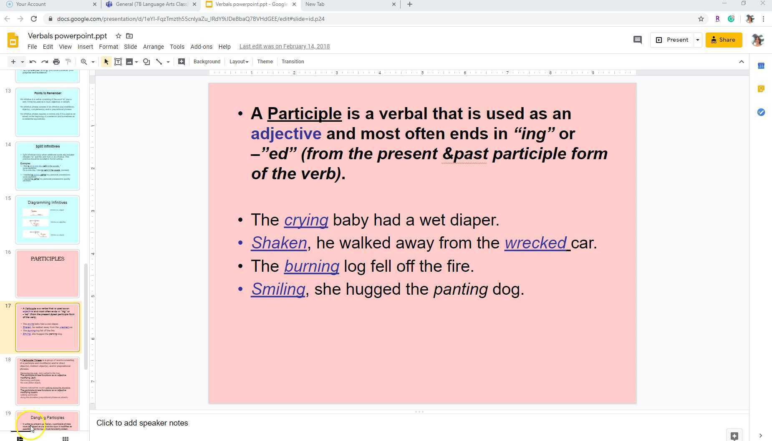This screenshot has height=441, width=772.
Task: Open the Present options dropdown arrow
Action: [x=697, y=40]
